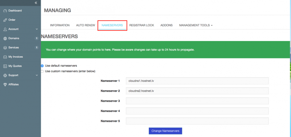Open My Invoices page

coord(16,57)
